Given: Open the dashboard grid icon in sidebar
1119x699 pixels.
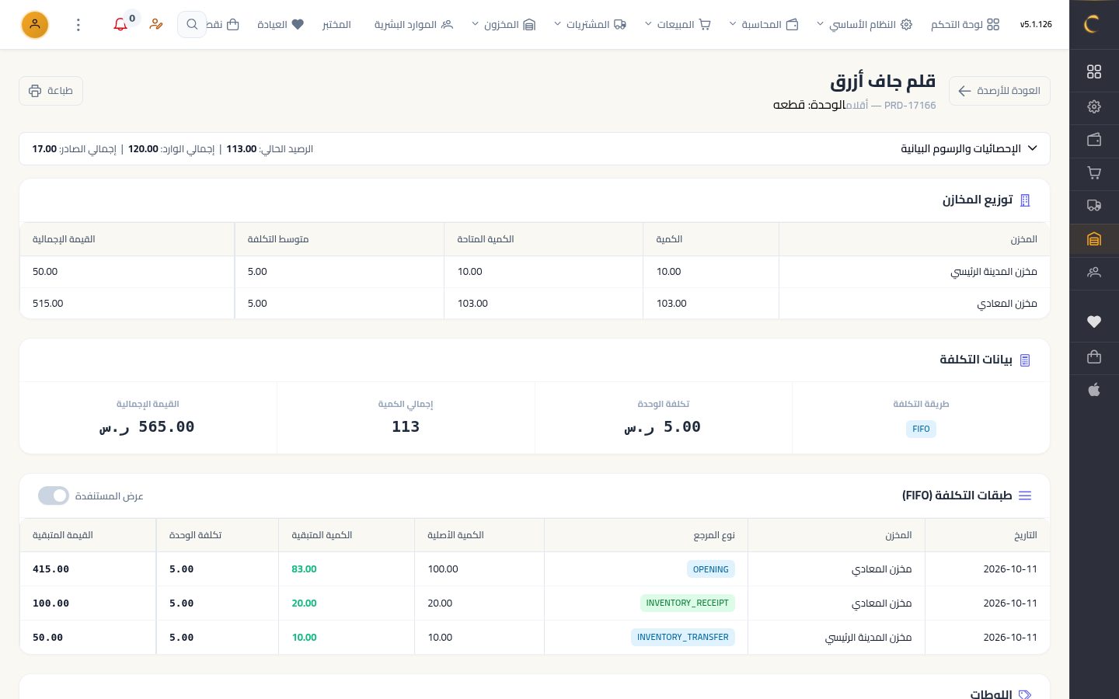Looking at the screenshot, I should (1094, 71).
